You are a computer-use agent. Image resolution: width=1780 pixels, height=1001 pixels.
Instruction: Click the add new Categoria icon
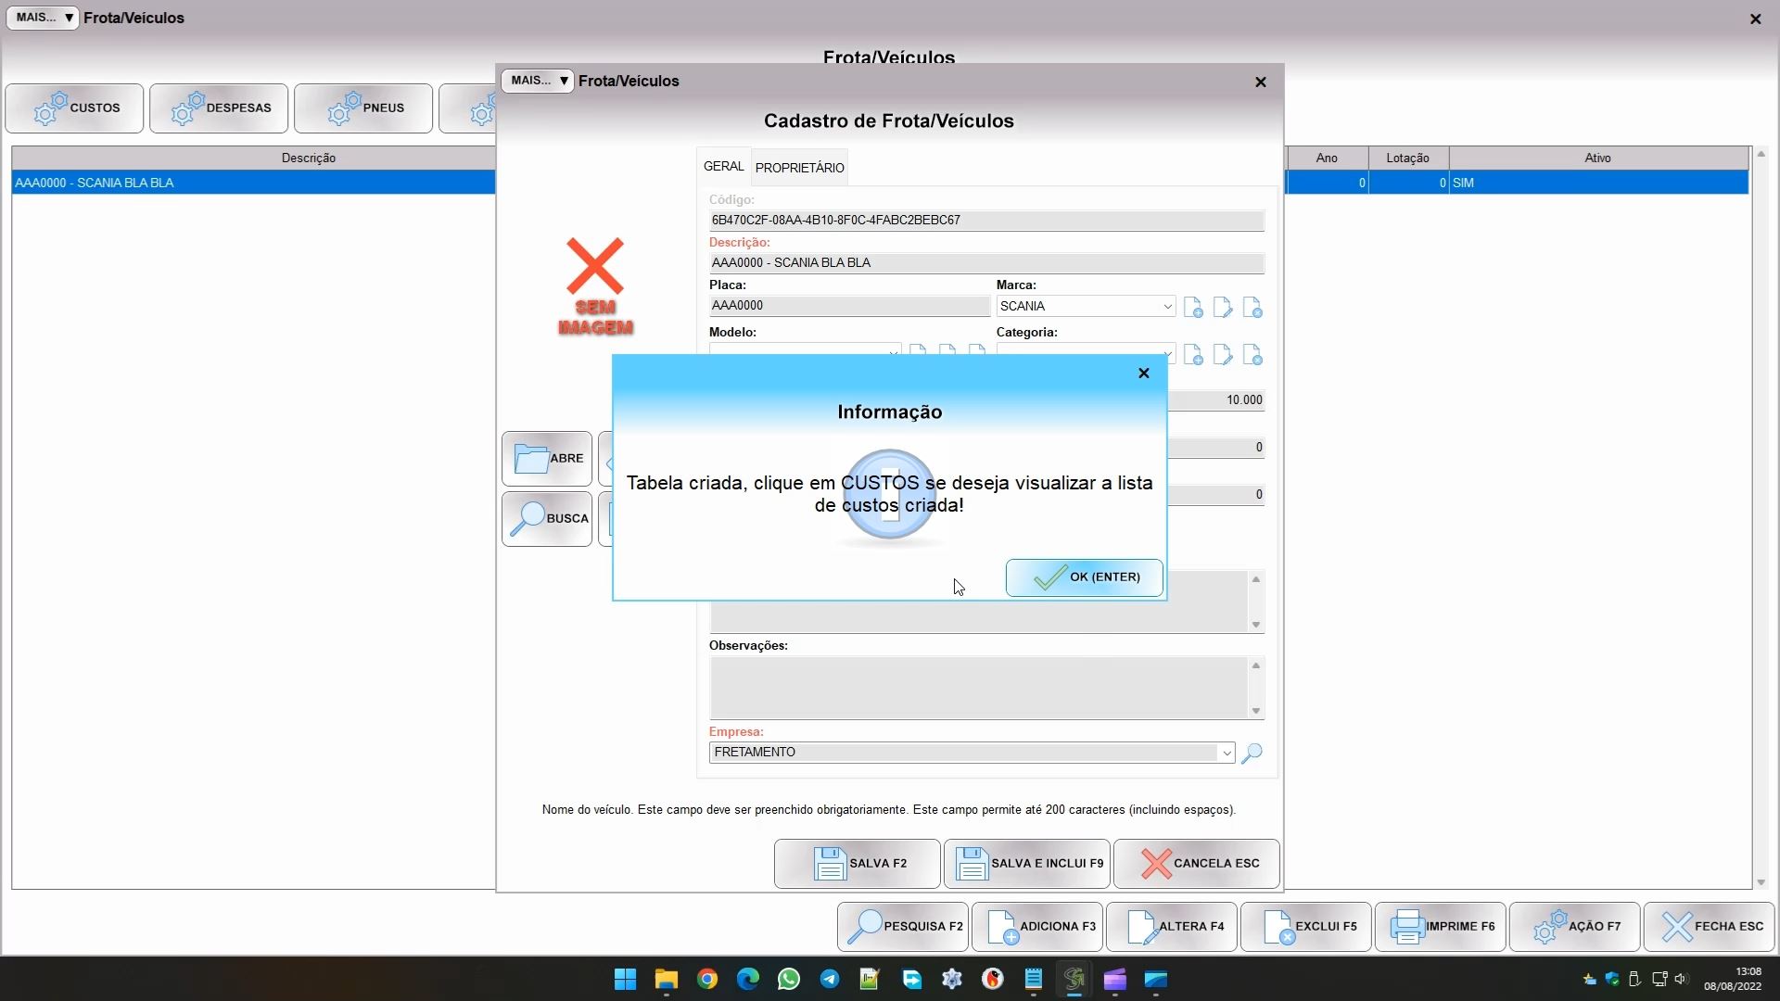pos(1193,355)
